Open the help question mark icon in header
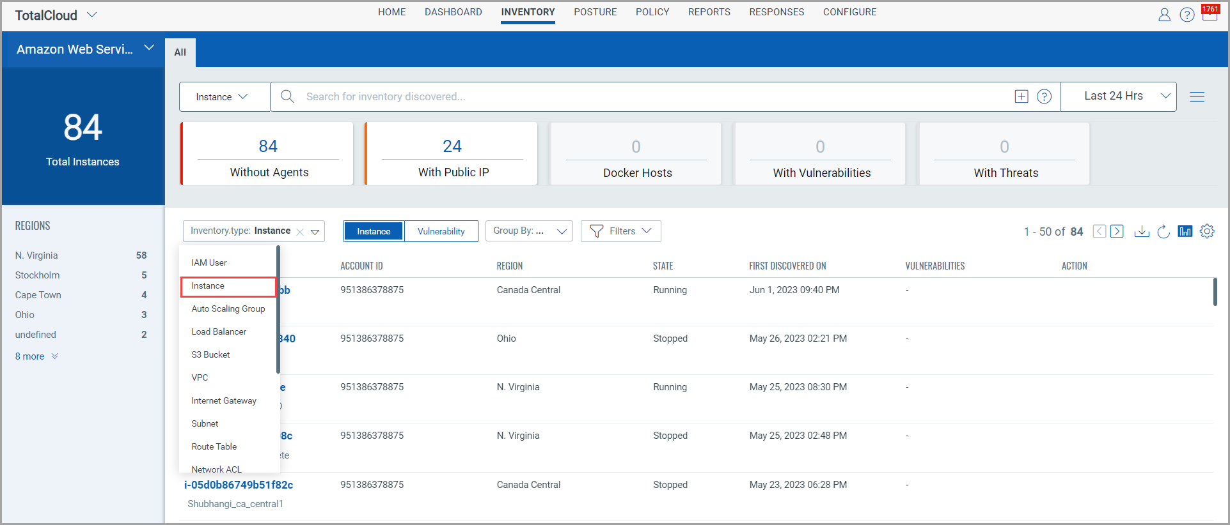Screen dimensions: 1230x525 coord(1187,15)
